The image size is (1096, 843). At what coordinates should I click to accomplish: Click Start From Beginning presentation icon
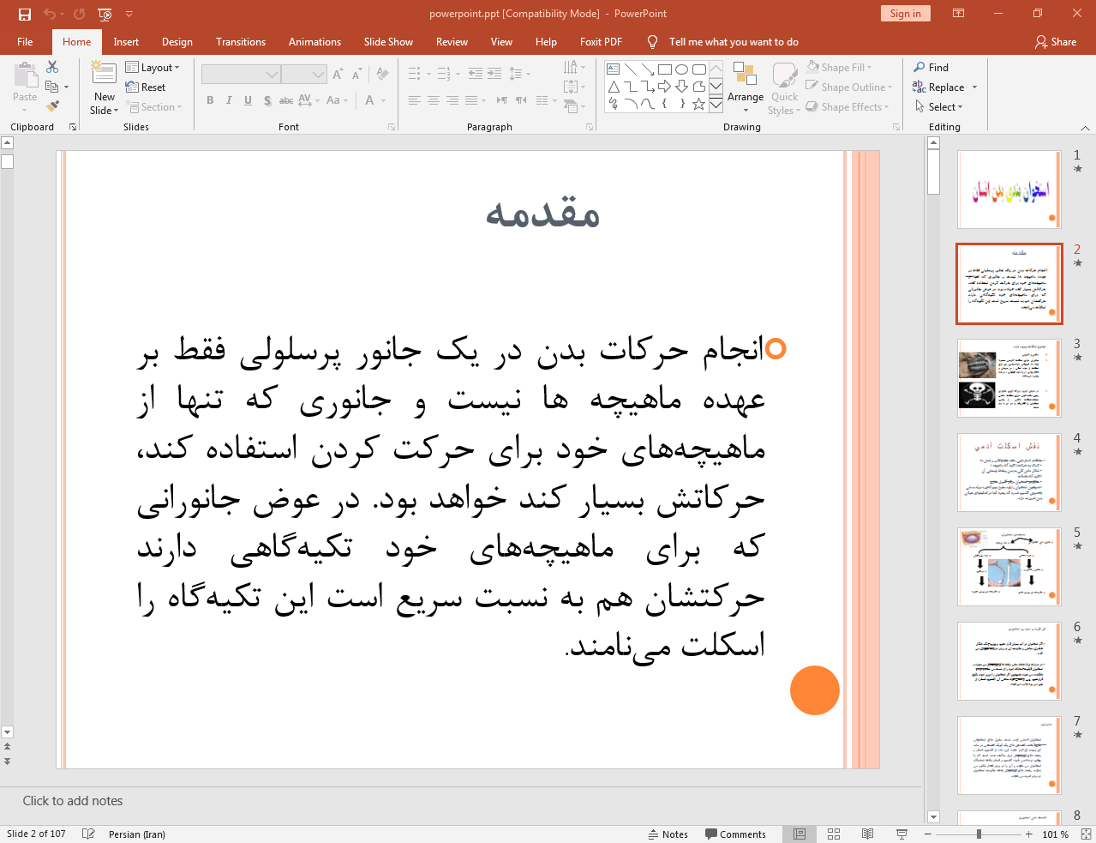pos(105,14)
